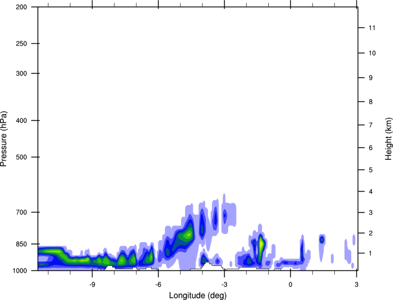This screenshot has width=393, height=300.
Task: Select the 400 pressure tick label
Action: tap(21, 120)
